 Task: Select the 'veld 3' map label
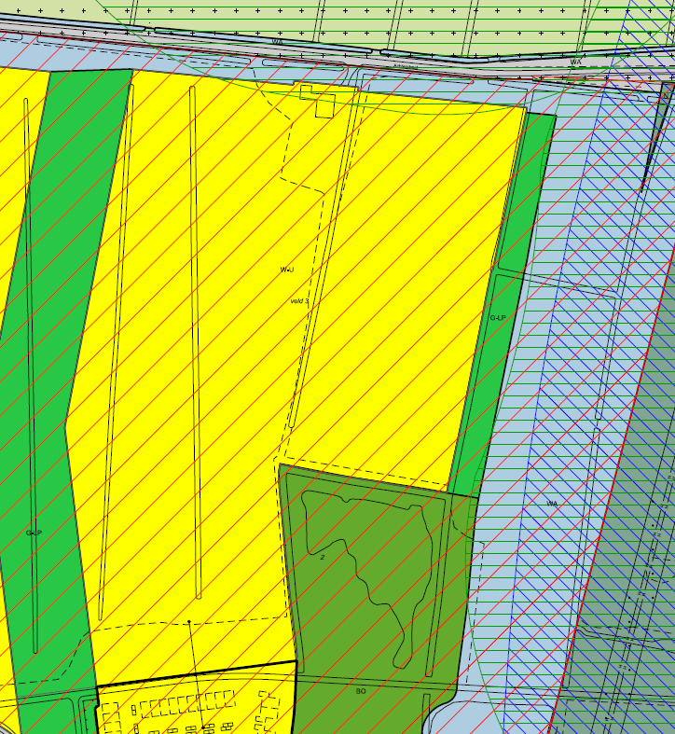(299, 301)
